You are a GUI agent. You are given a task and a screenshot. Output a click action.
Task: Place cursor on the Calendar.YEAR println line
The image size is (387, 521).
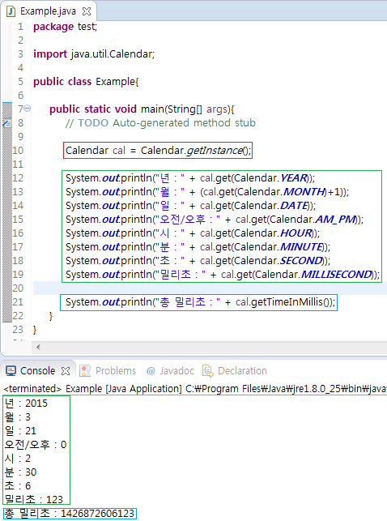(x=190, y=178)
